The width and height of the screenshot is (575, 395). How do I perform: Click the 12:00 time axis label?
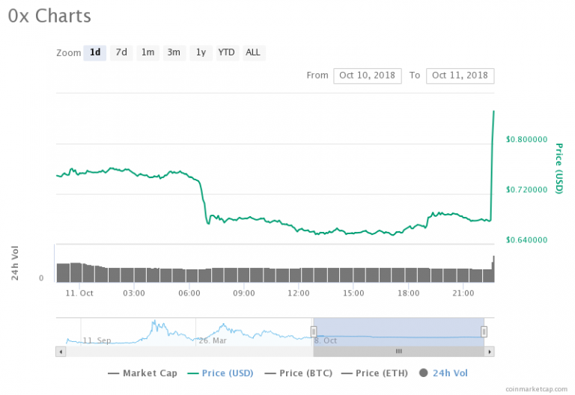(x=299, y=293)
